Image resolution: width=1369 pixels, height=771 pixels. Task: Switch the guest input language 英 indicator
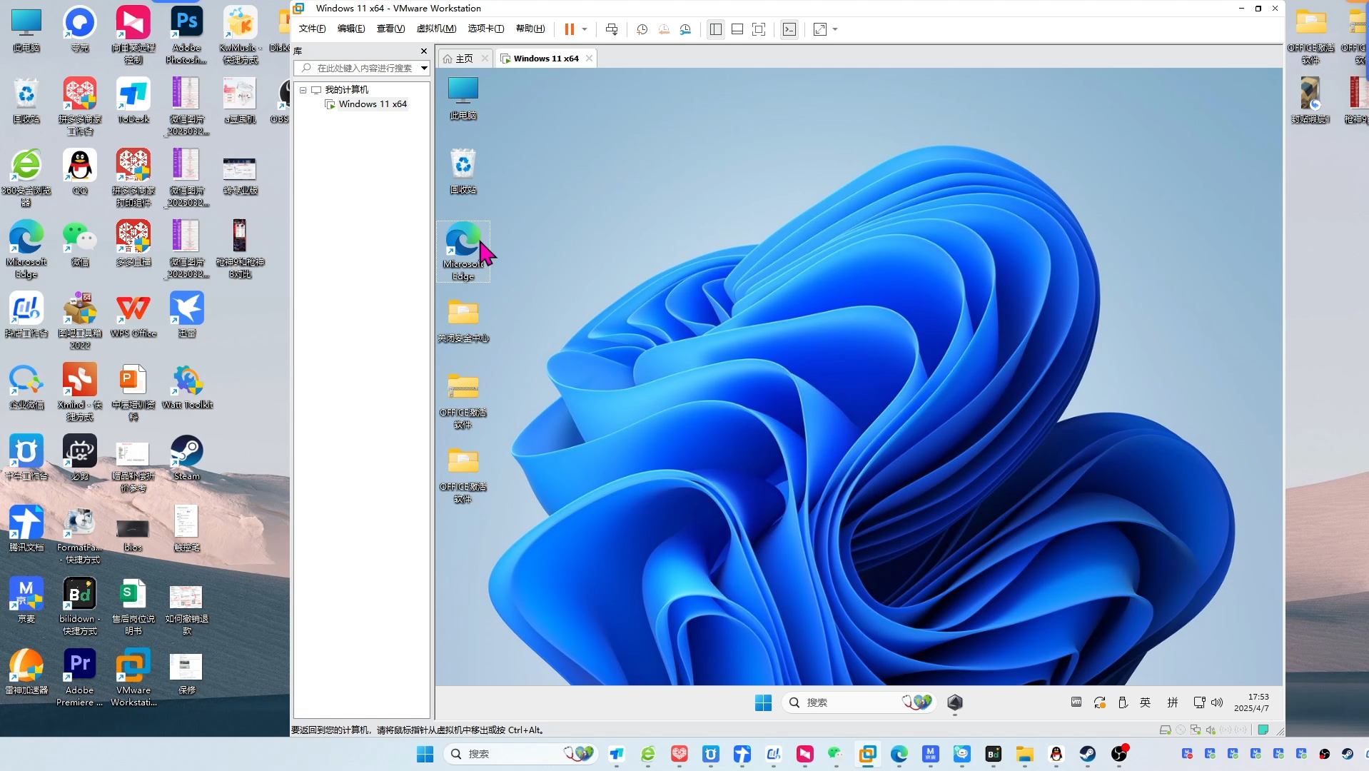click(1146, 702)
